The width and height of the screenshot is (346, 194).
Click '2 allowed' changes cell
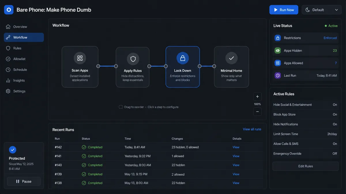coord(178,174)
